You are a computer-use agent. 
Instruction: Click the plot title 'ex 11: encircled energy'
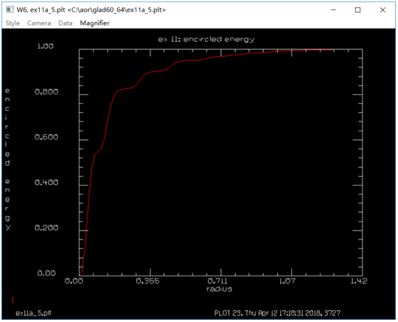pos(206,40)
